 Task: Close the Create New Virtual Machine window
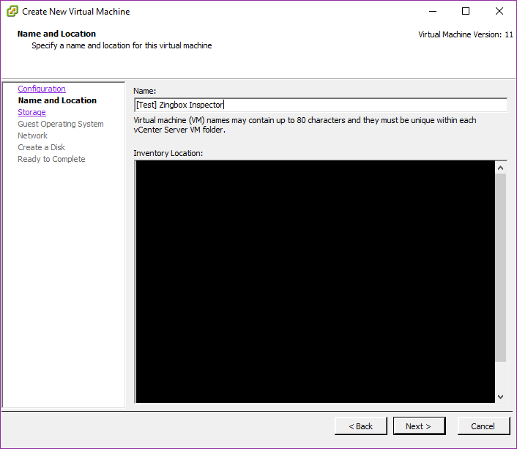coord(499,11)
